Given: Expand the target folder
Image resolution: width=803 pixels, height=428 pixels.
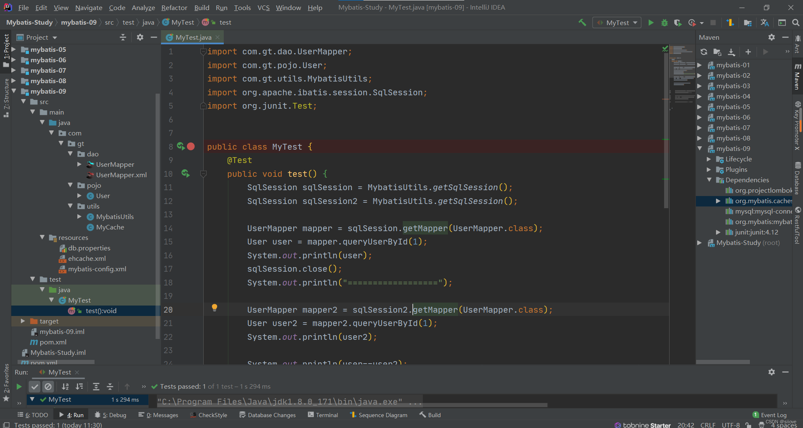Looking at the screenshot, I should tap(23, 321).
